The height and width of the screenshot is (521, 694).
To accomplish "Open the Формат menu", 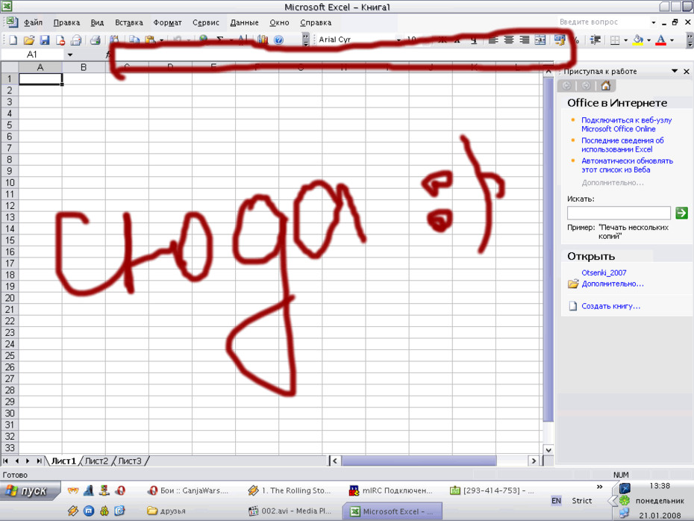I will (167, 22).
